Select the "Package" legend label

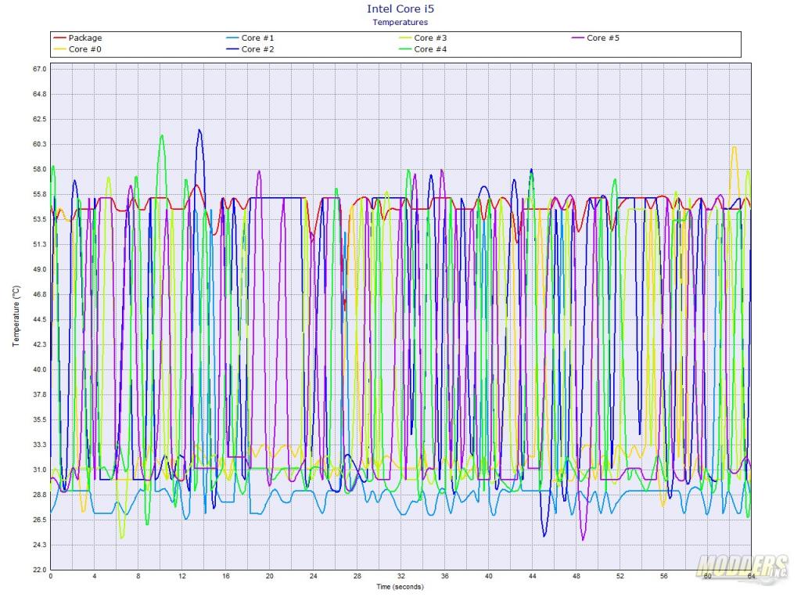click(x=85, y=38)
